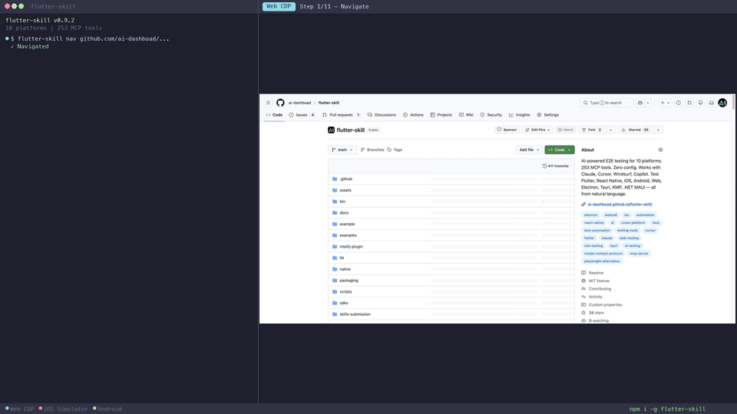The width and height of the screenshot is (737, 414).
Task: Expand the create-new plus dropdown
Action: [x=665, y=103]
